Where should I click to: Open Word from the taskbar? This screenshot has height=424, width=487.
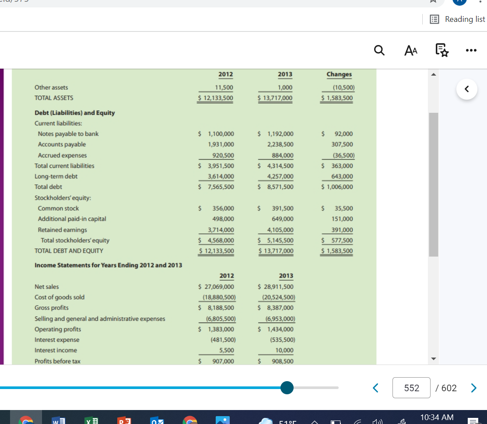coord(59,421)
